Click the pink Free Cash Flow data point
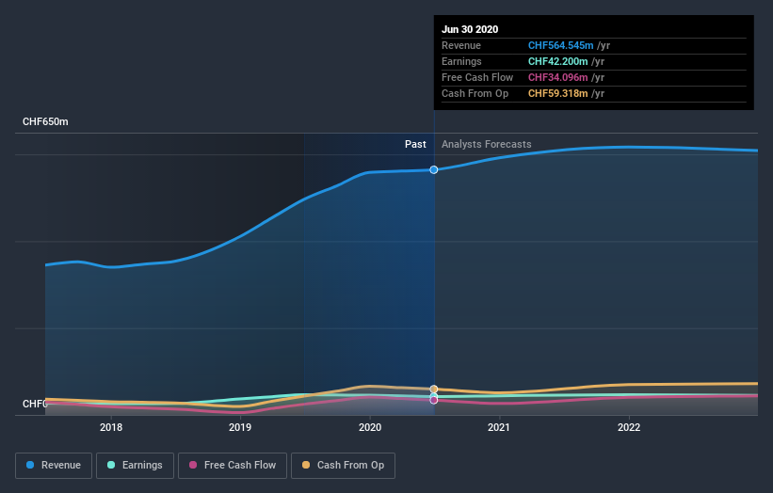The image size is (773, 493). point(434,401)
